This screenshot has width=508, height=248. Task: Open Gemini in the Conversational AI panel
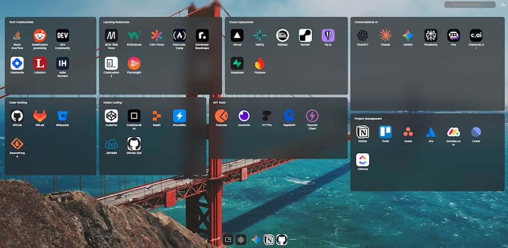coord(408,36)
